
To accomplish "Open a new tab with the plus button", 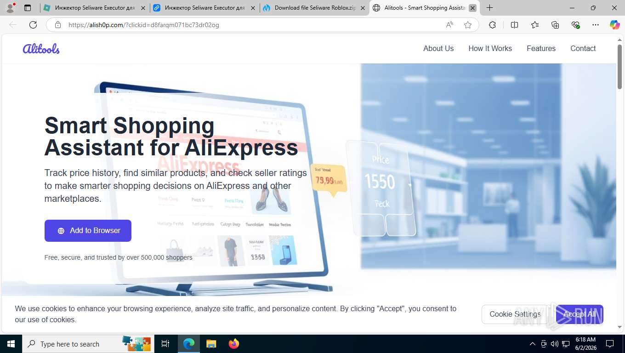I will tap(490, 8).
